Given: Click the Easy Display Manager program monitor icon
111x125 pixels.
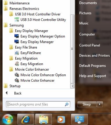Looking at the screenshot, I should [17, 42].
